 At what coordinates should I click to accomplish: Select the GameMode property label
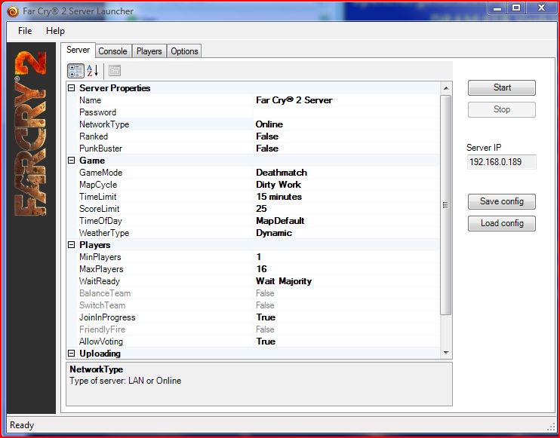coord(100,173)
